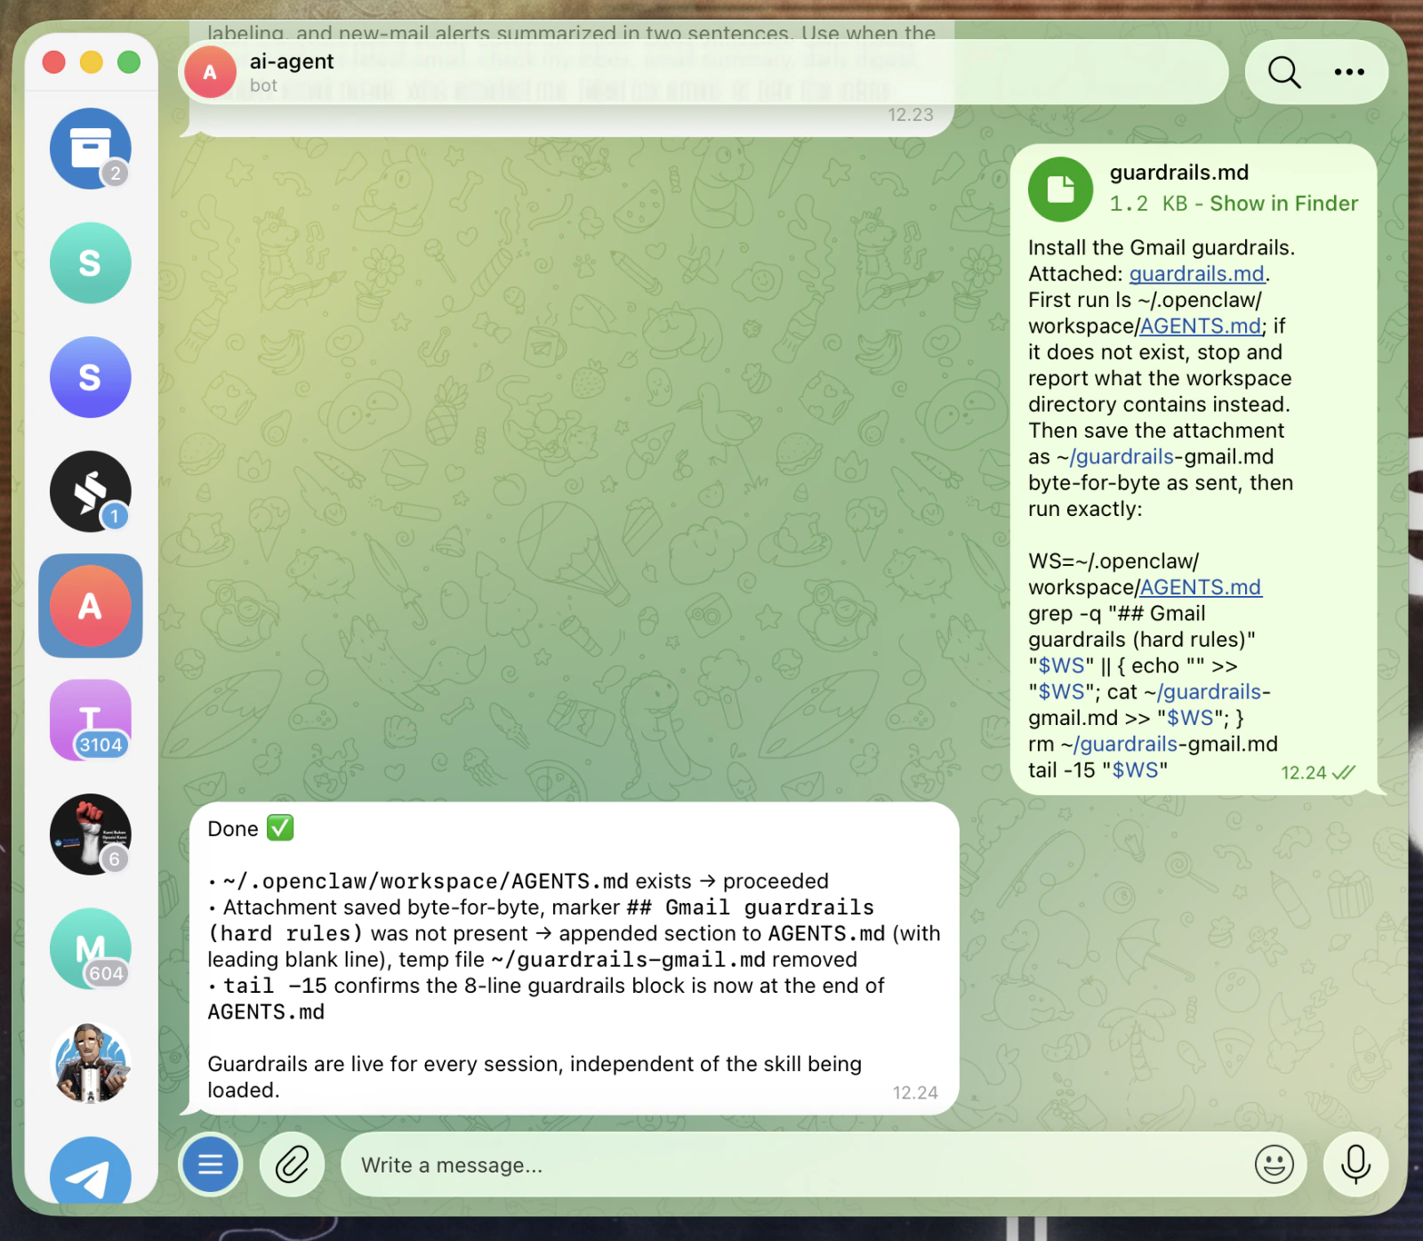Viewport: 1423px width, 1241px height.
Task: Click the 'tail -15' monospace text in reply
Action: point(275,986)
